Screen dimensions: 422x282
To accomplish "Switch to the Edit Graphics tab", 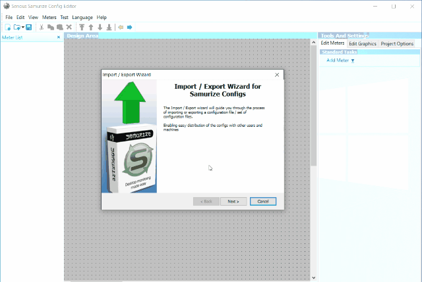I will 362,43.
